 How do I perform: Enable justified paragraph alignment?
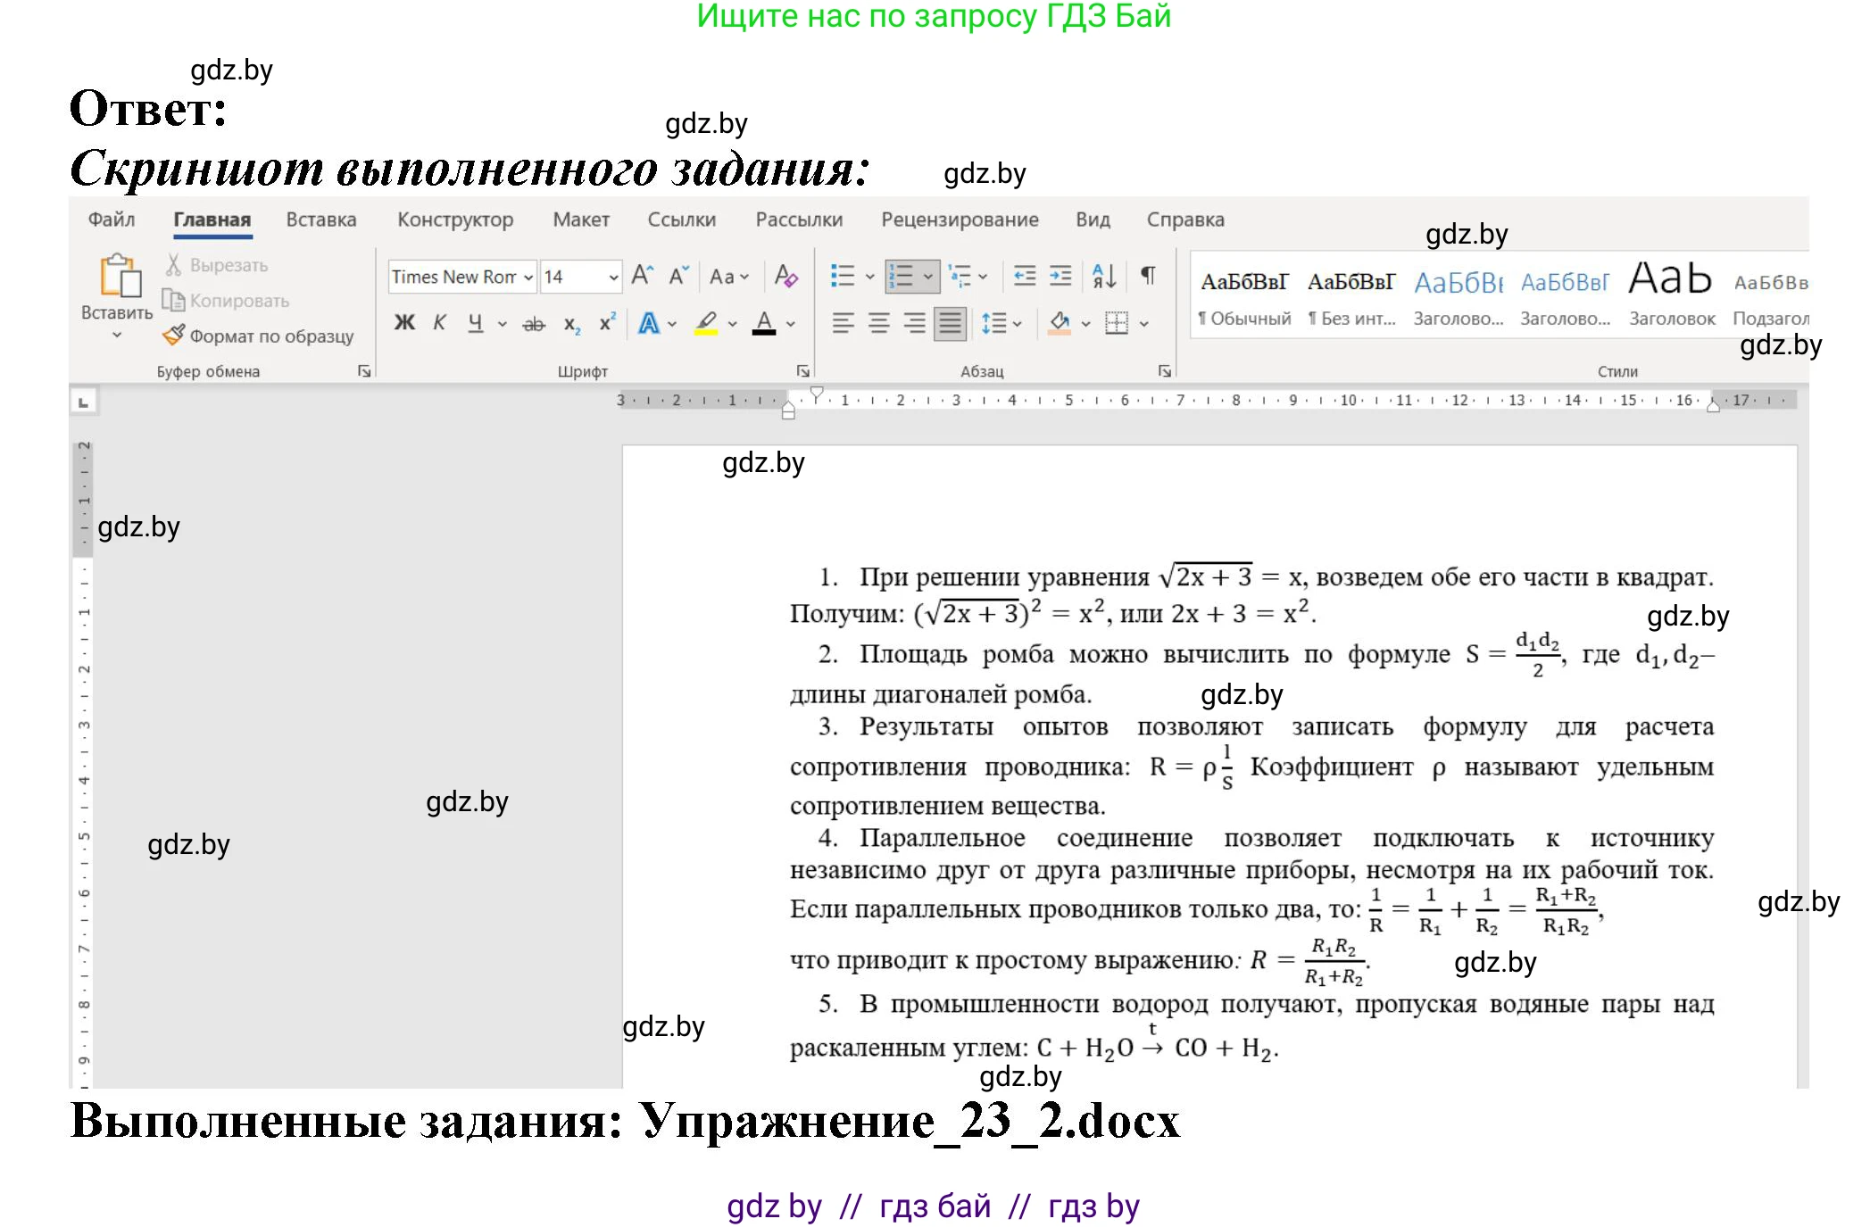[x=949, y=323]
